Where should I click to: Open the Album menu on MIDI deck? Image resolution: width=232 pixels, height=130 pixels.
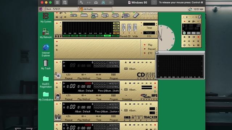click(130, 110)
